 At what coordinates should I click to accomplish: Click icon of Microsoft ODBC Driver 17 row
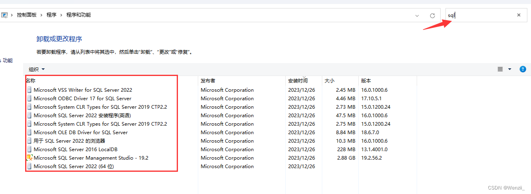(x=29, y=98)
